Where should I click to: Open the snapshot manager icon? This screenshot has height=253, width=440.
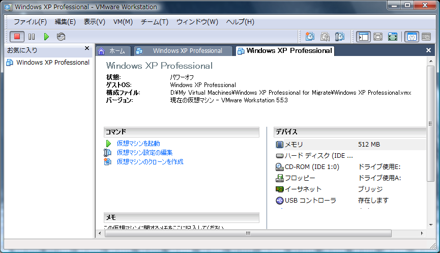click(x=340, y=37)
